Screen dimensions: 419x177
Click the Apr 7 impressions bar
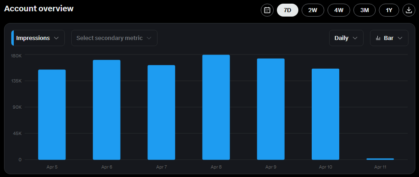[x=161, y=112]
